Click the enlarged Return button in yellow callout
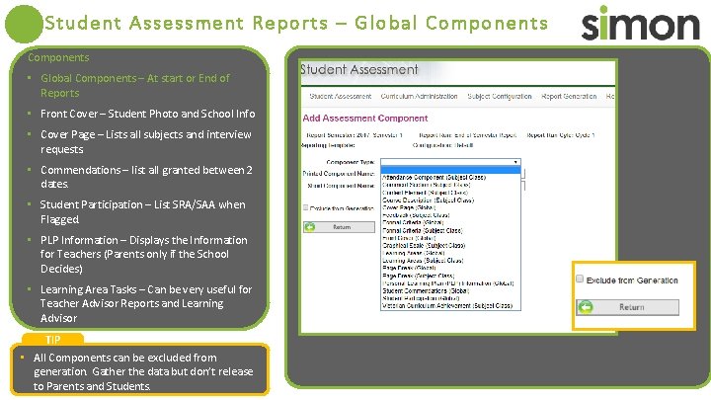 point(628,307)
